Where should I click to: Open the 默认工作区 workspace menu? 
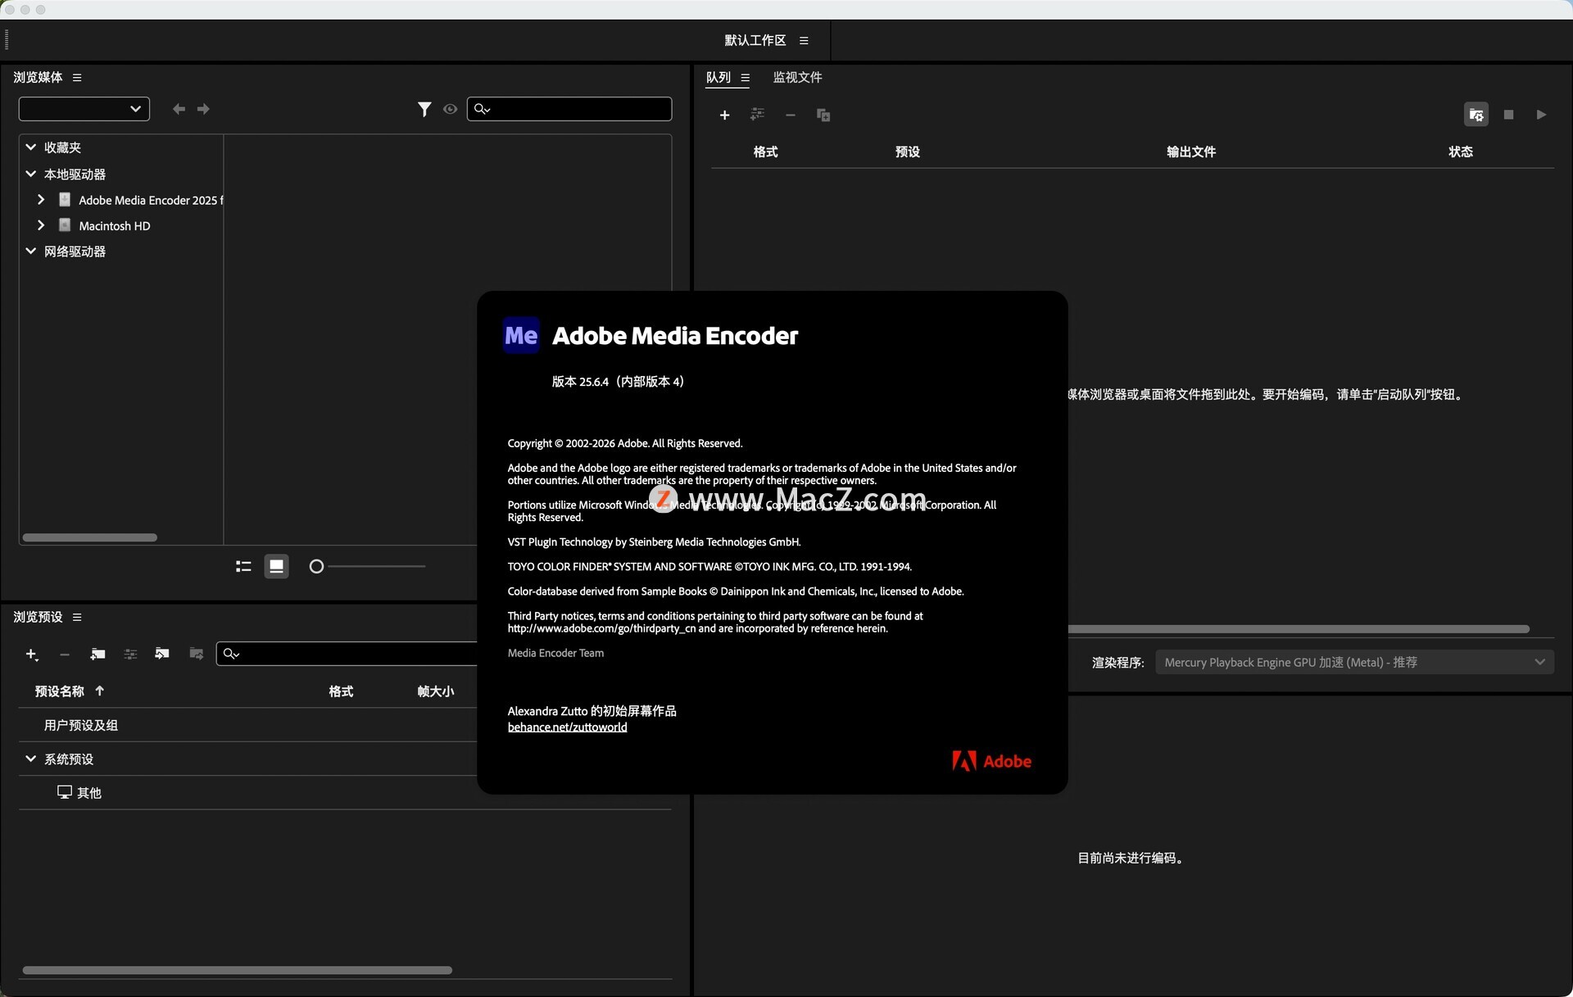804,40
